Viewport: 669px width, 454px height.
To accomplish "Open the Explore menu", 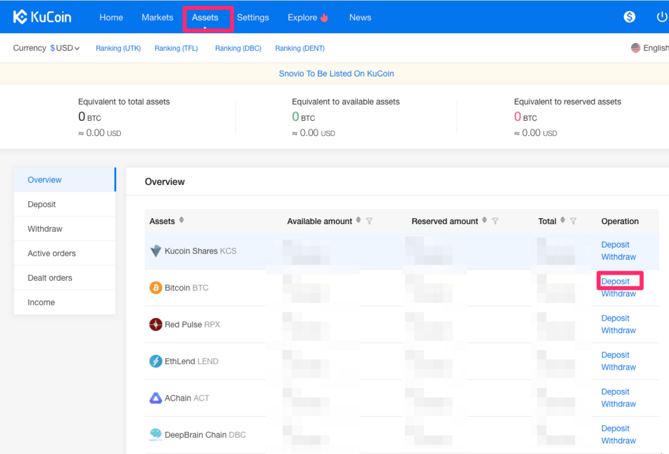I will pyautogui.click(x=302, y=18).
